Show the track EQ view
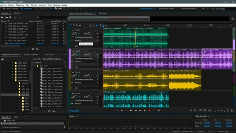The image size is (236, 133). pos(80,25)
